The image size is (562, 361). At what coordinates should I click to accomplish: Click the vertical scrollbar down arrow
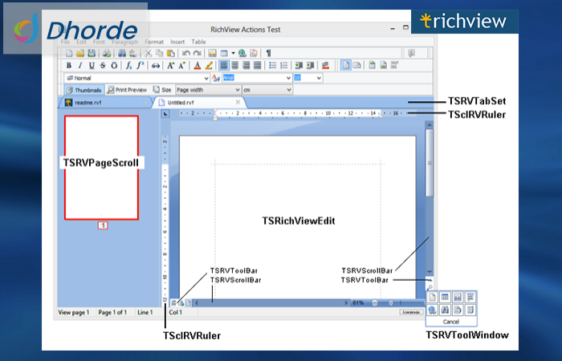430,272
